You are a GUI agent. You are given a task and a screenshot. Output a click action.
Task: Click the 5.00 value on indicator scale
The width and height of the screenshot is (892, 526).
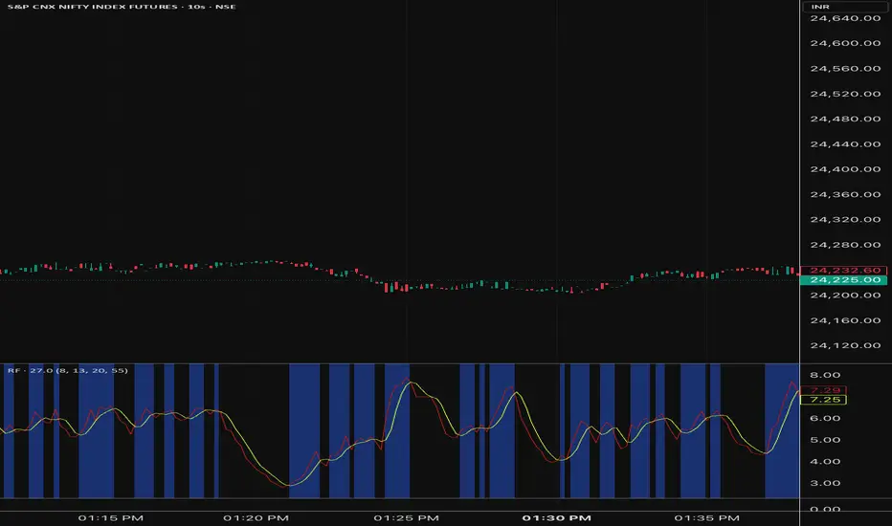pos(825,440)
